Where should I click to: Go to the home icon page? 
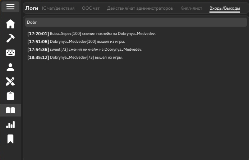(10, 24)
